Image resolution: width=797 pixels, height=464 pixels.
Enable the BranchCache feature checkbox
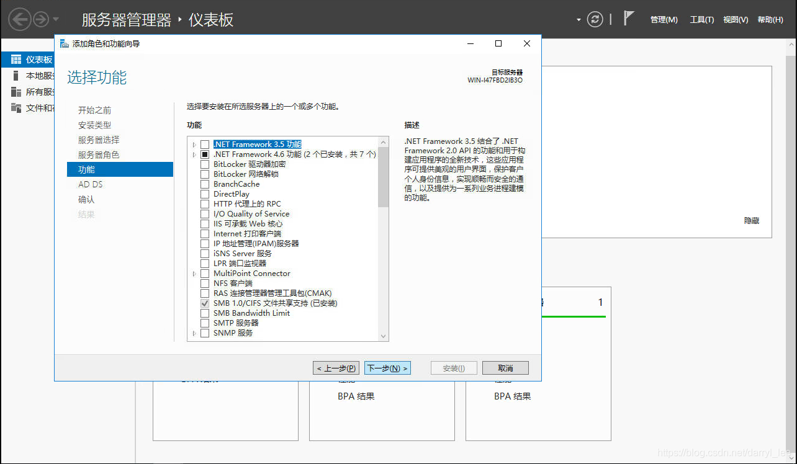pos(205,184)
